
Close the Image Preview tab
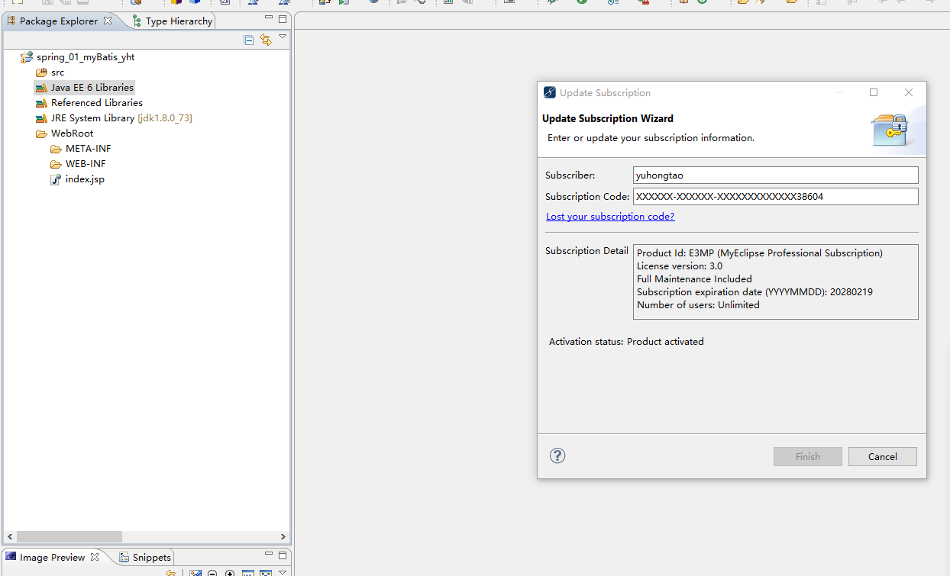[x=95, y=557]
